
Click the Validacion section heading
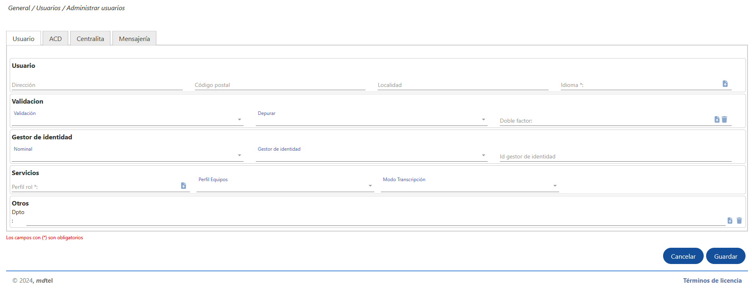28,102
